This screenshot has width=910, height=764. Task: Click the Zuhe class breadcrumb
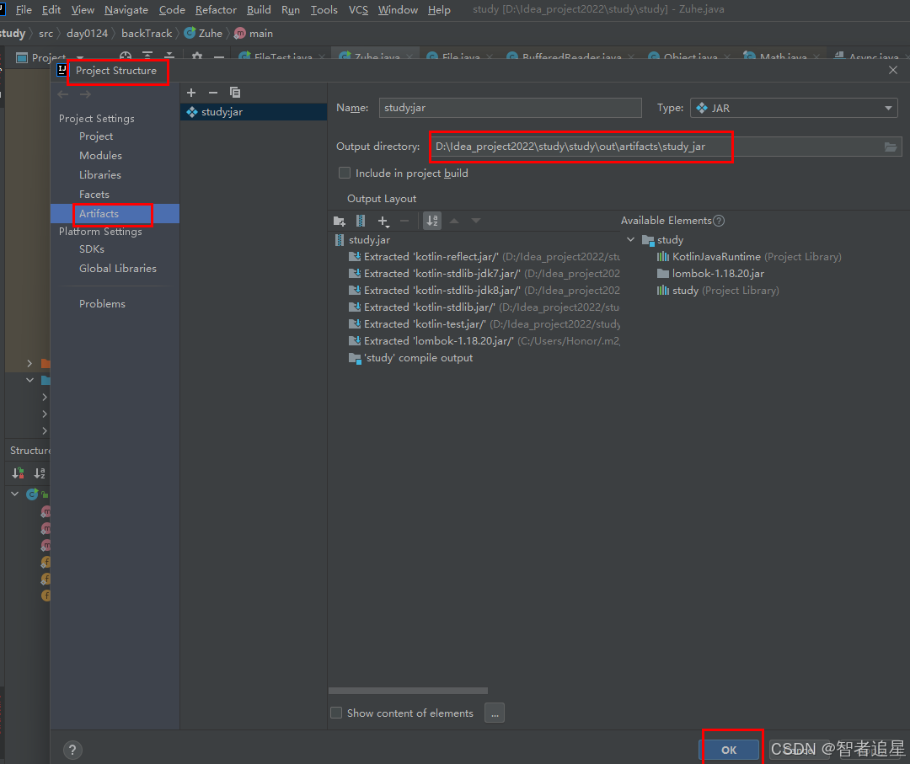coord(204,34)
